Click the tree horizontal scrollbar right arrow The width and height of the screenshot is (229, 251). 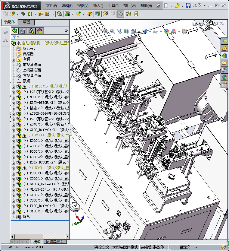(67, 237)
